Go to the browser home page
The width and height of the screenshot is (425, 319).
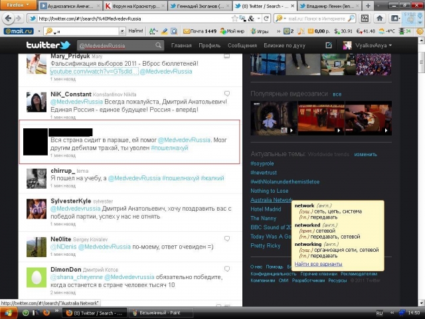pos(379,19)
